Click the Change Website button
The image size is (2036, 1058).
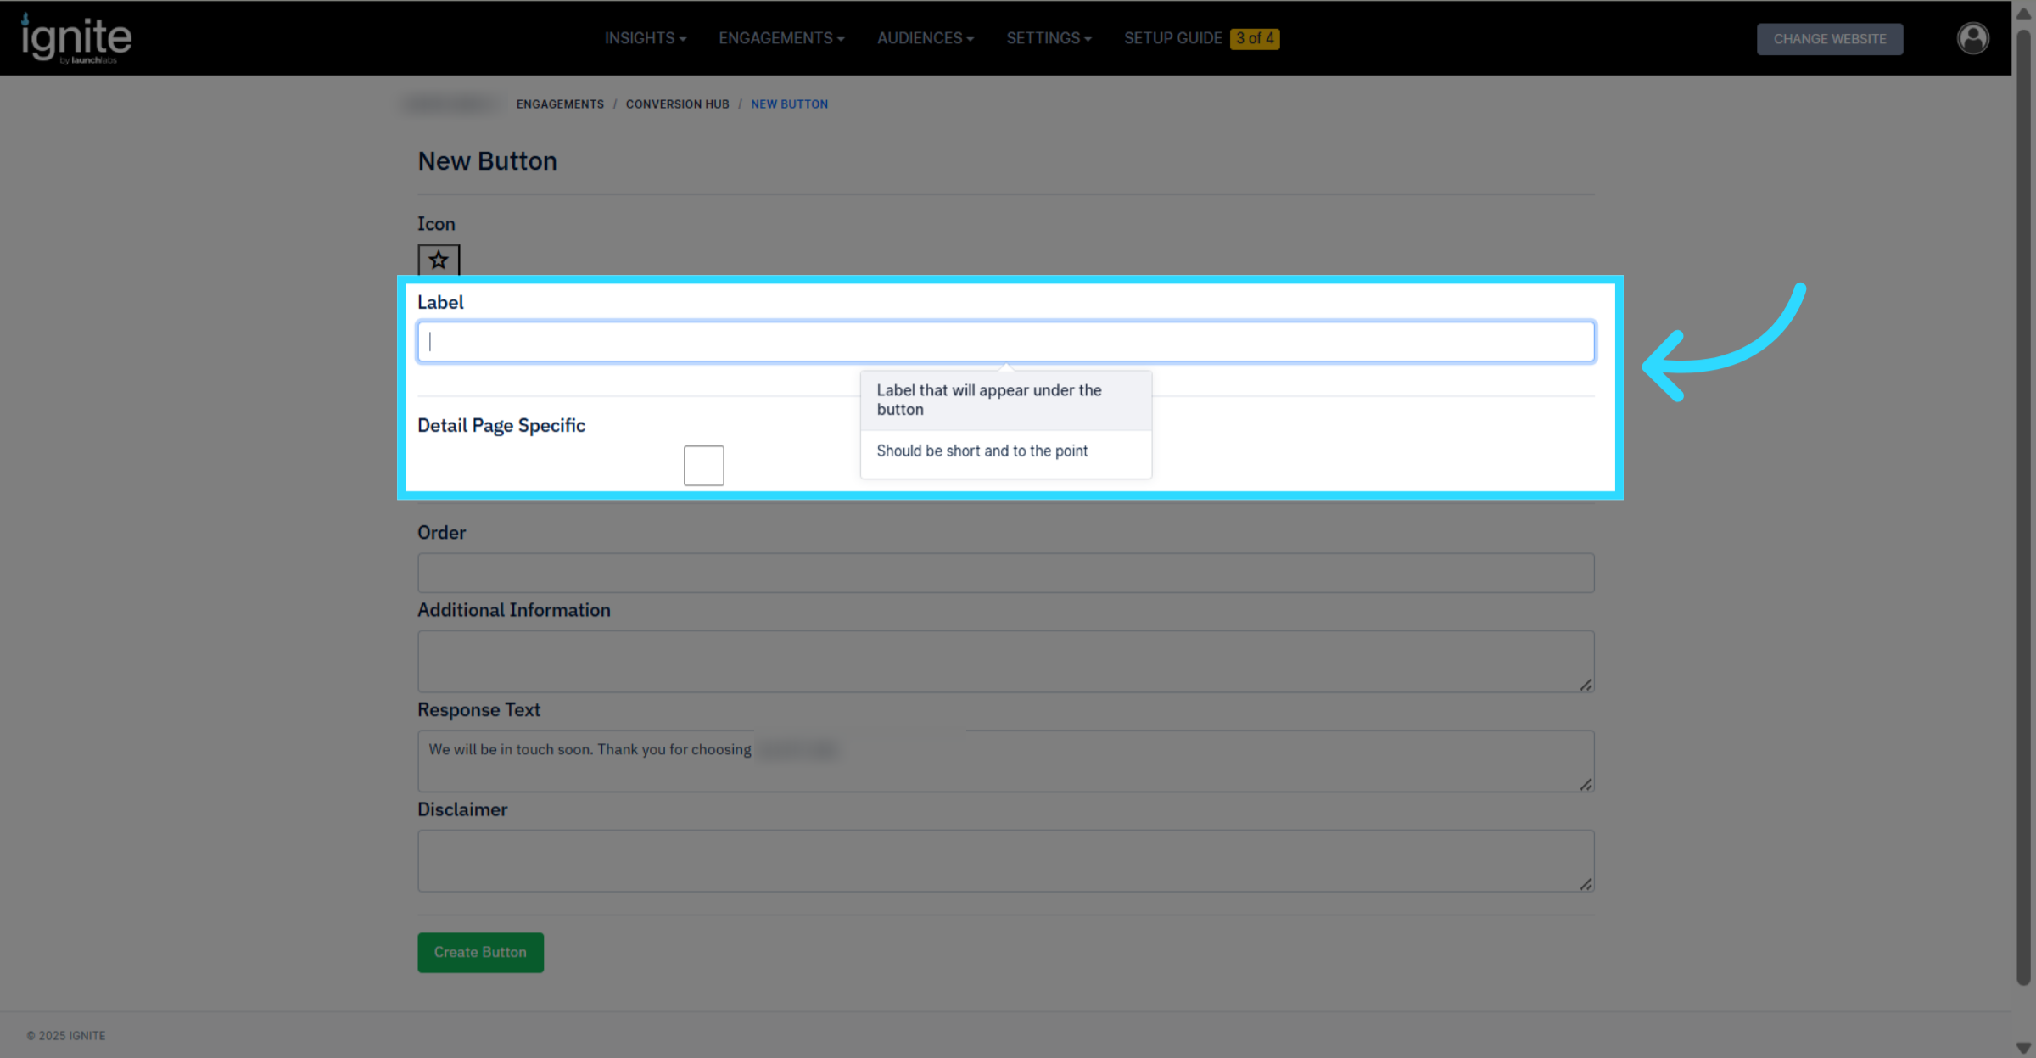tap(1829, 39)
